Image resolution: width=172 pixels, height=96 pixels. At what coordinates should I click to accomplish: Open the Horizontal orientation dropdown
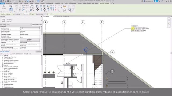point(18,14)
